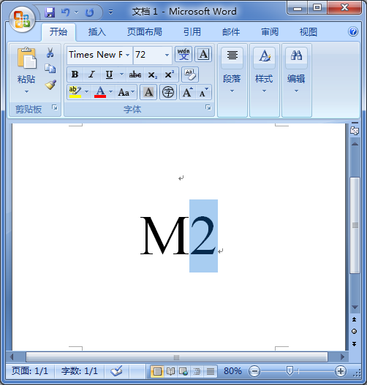Click the Cut scissors icon
This screenshot has height=385, width=367.
click(50, 53)
